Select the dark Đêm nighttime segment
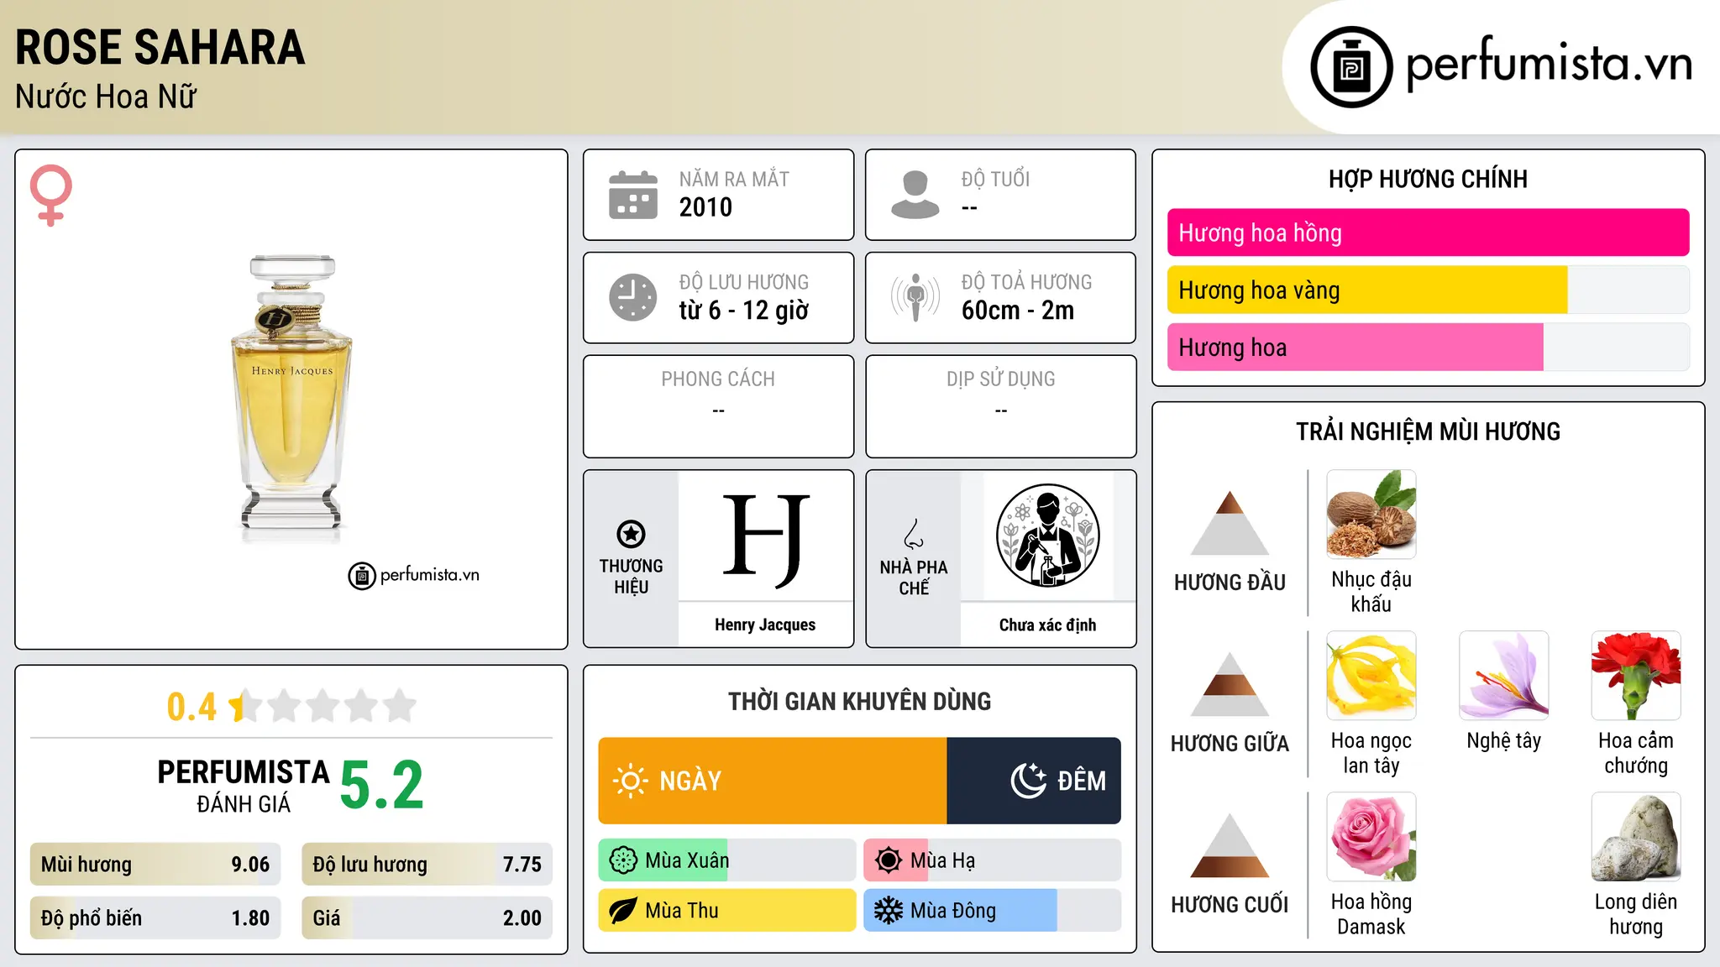The width and height of the screenshot is (1720, 967). click(x=1034, y=781)
